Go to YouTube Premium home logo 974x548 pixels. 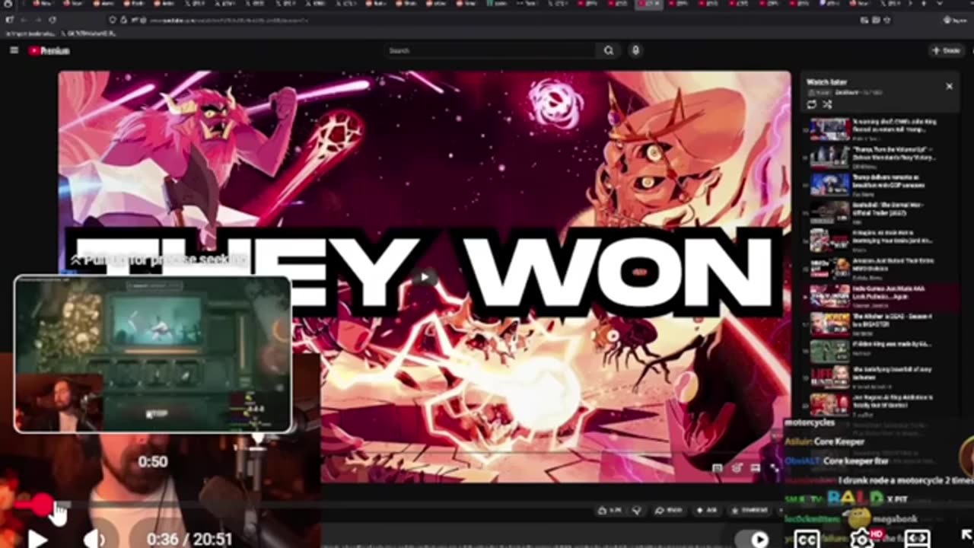point(49,51)
